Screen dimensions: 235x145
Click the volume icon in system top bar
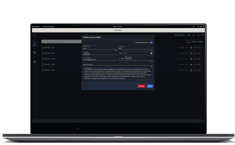(x=201, y=27)
